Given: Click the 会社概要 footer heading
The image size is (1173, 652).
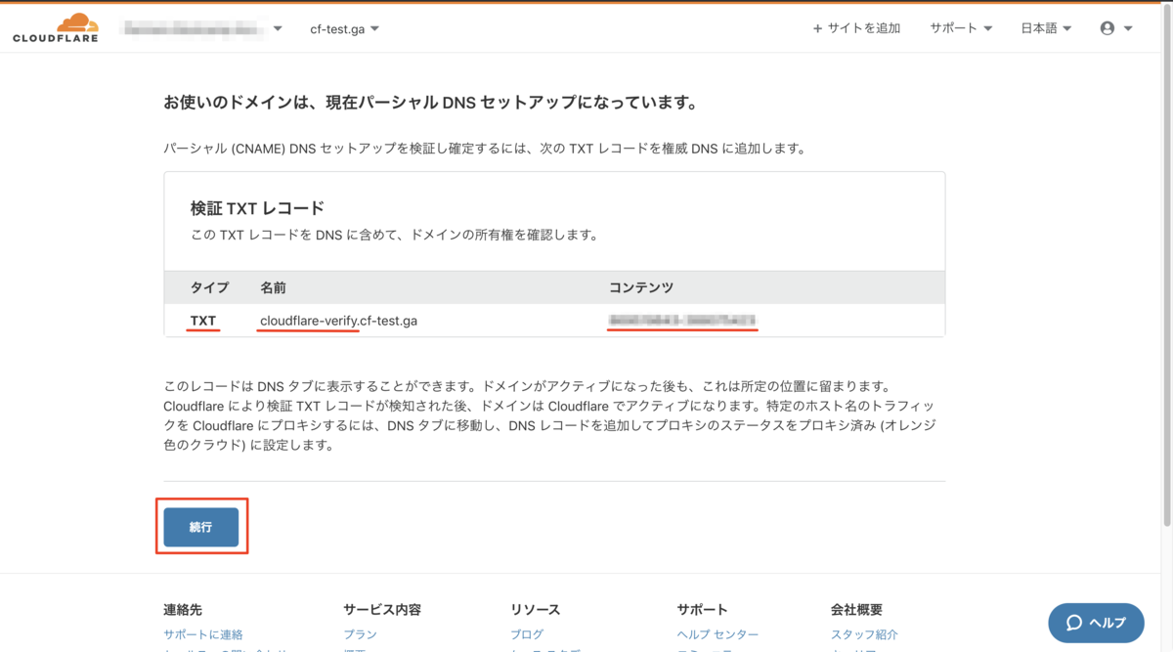Looking at the screenshot, I should pyautogui.click(x=856, y=609).
